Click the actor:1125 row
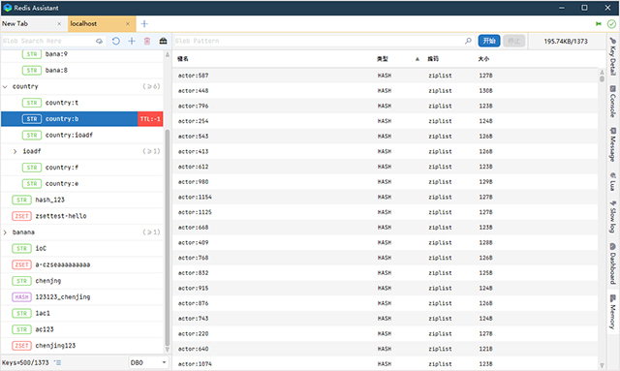 (x=386, y=212)
